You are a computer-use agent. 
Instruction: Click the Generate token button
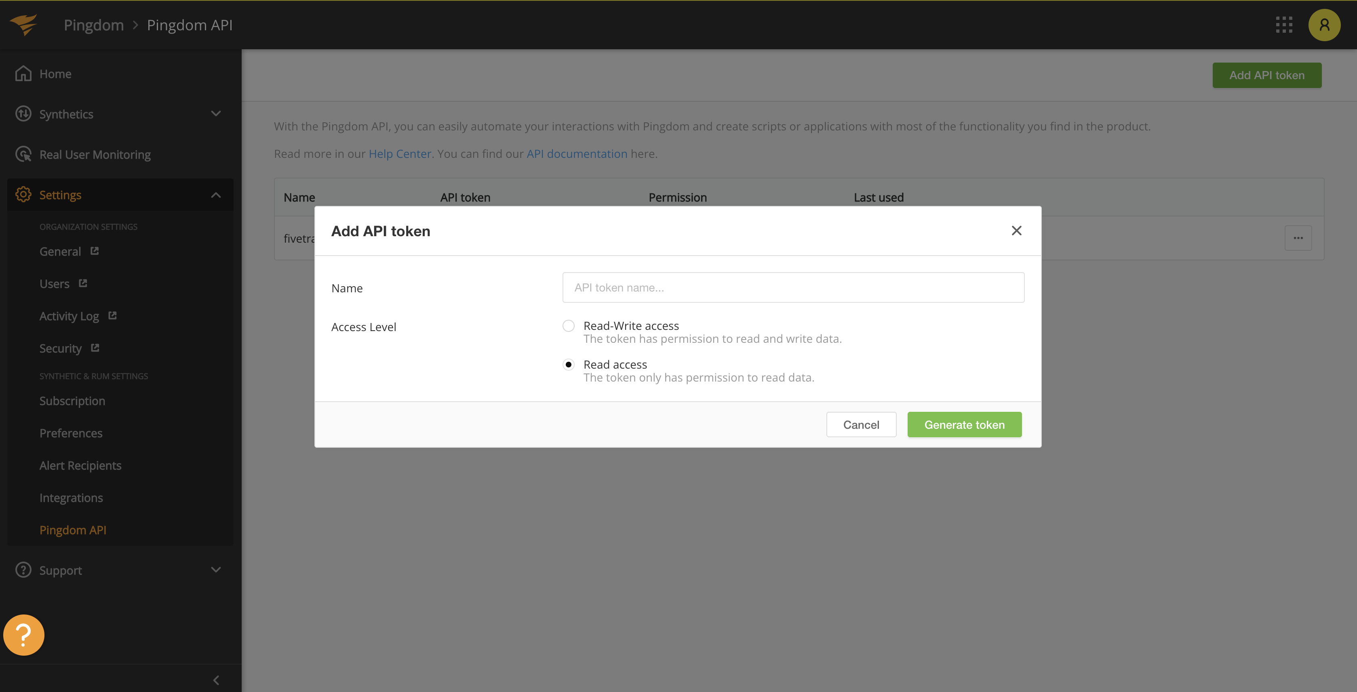coord(964,424)
